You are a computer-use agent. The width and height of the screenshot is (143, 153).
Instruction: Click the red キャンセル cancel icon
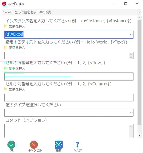(34, 145)
